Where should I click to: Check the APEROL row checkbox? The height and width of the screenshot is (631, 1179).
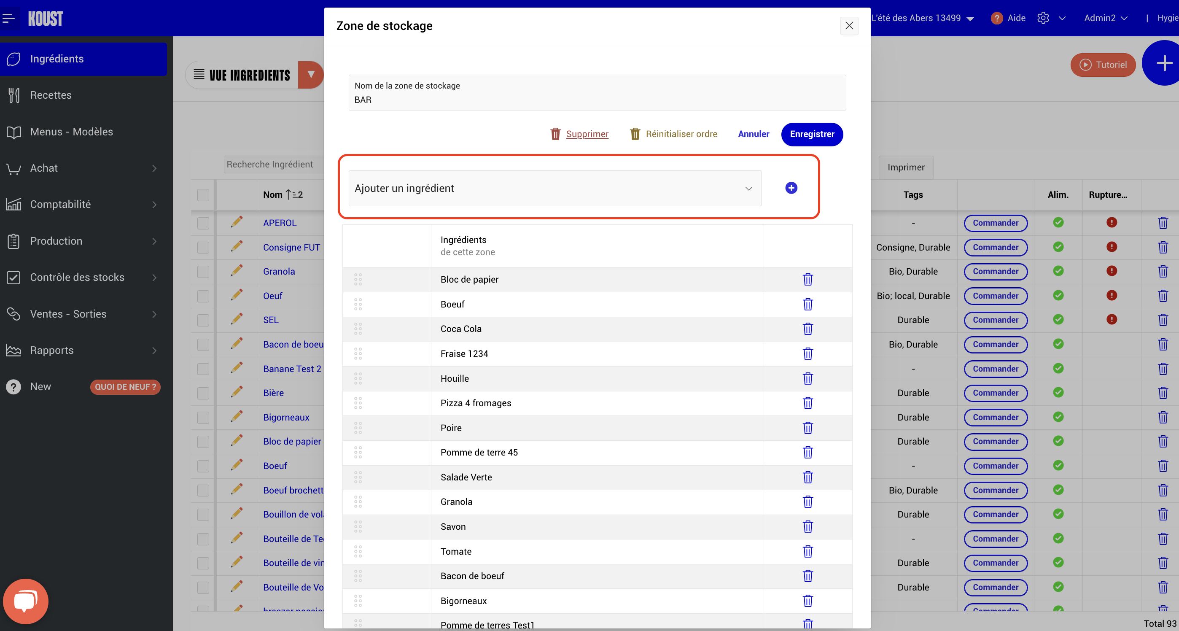click(203, 223)
